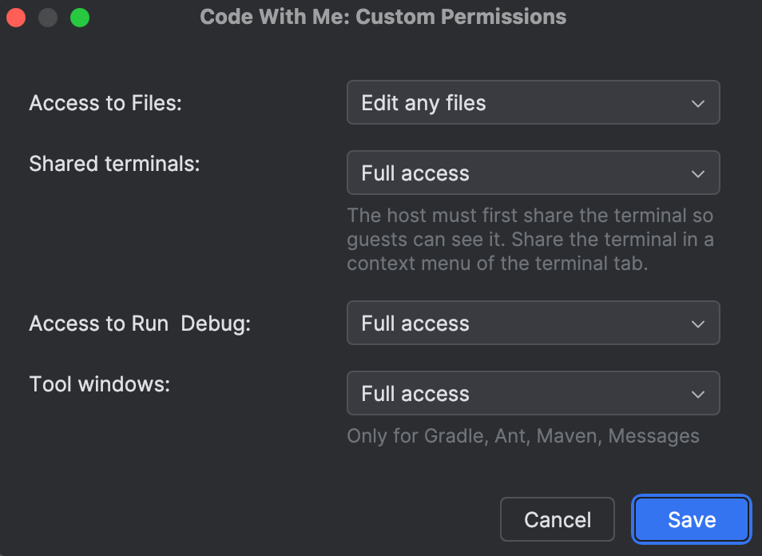Click the Shared terminals label
This screenshot has height=556, width=762.
point(114,164)
